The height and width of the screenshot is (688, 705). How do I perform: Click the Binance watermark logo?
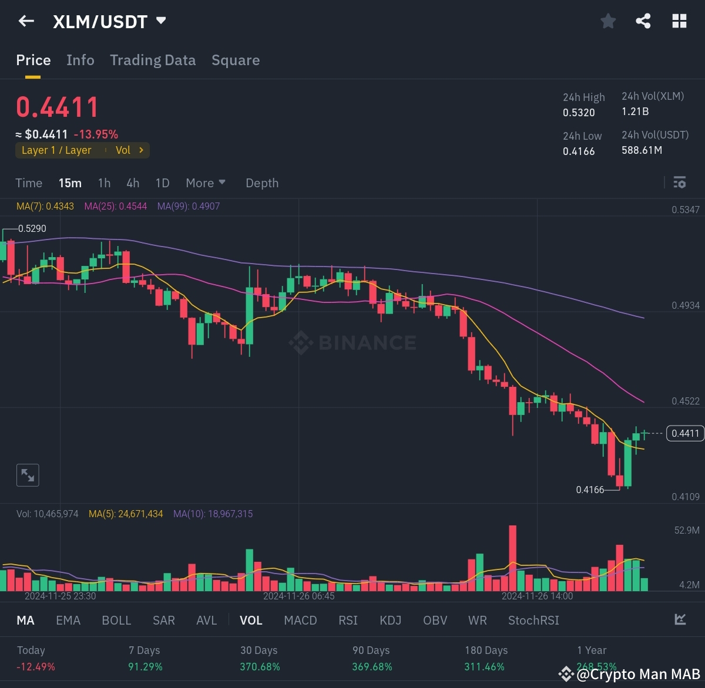352,343
